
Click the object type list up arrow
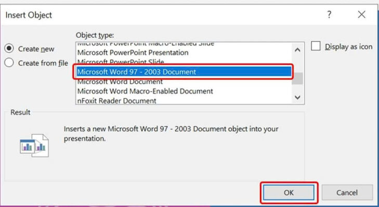pyautogui.click(x=297, y=50)
